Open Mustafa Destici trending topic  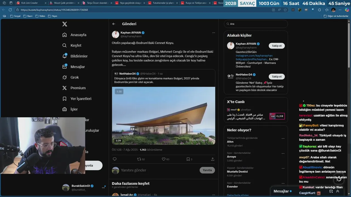click(237, 172)
